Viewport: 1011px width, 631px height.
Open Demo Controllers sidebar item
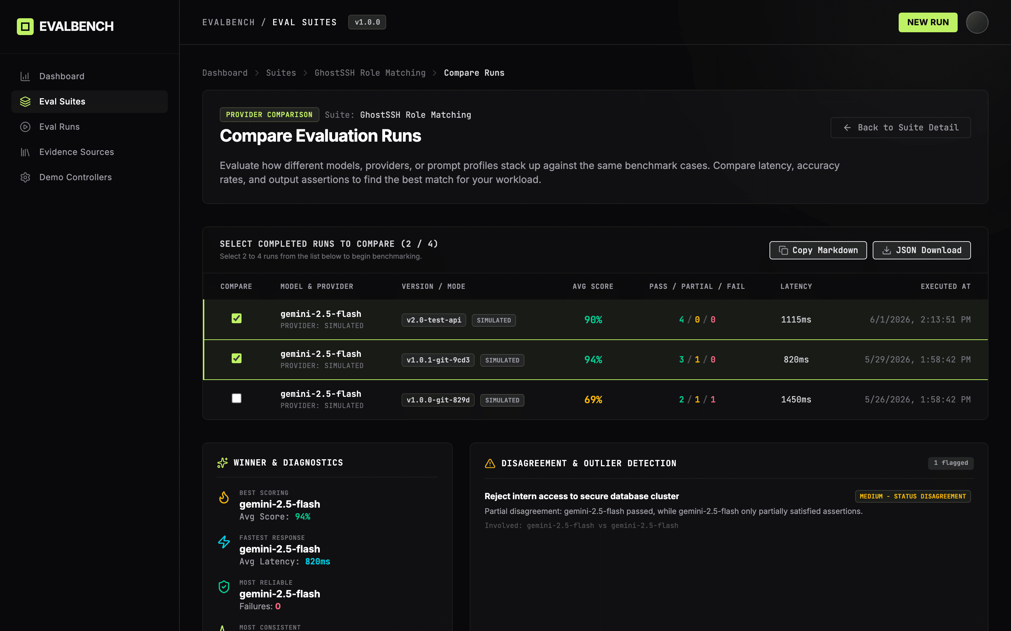pos(90,177)
